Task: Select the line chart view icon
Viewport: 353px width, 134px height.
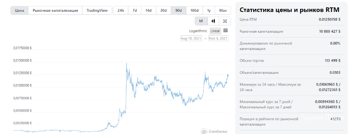Action: tap(201, 21)
